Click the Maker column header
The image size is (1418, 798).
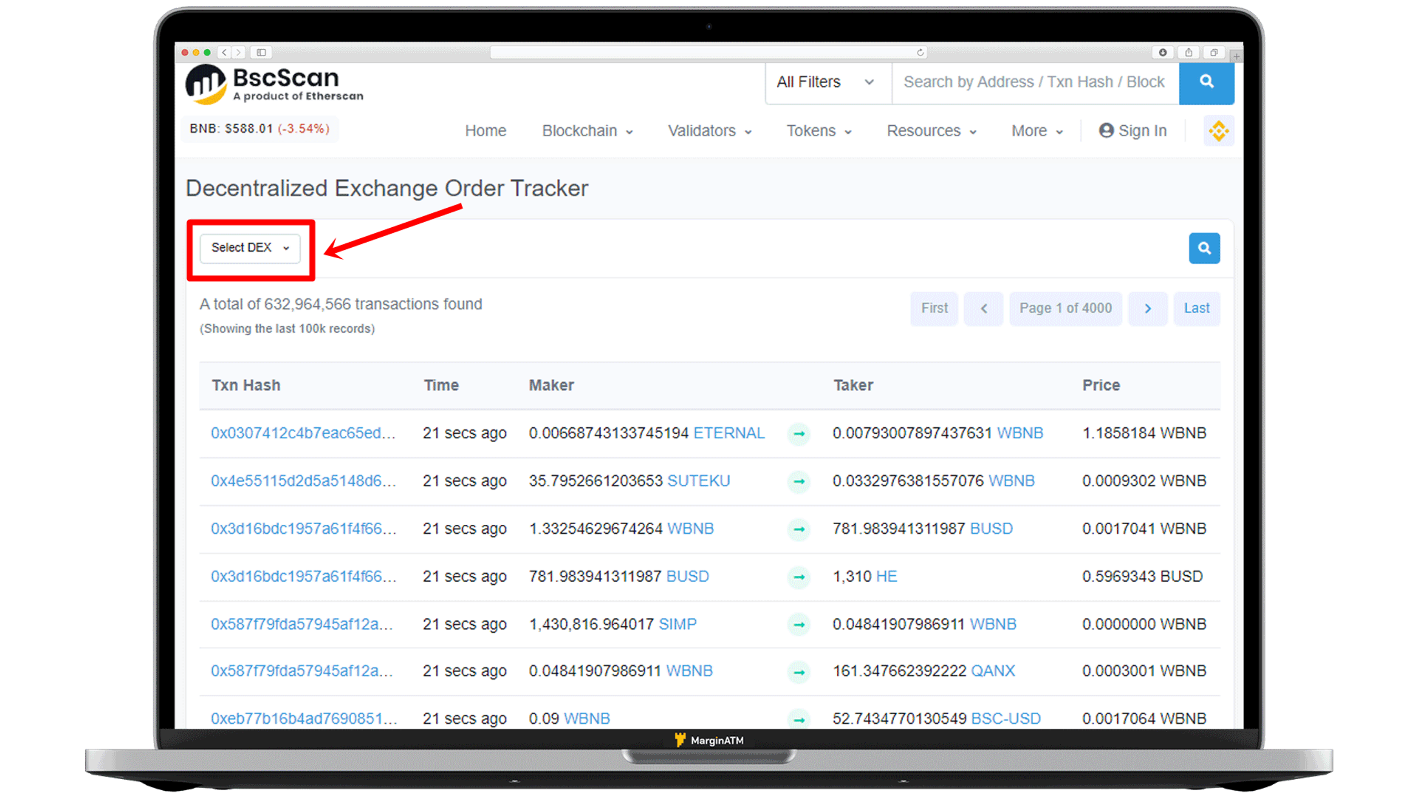pyautogui.click(x=551, y=385)
